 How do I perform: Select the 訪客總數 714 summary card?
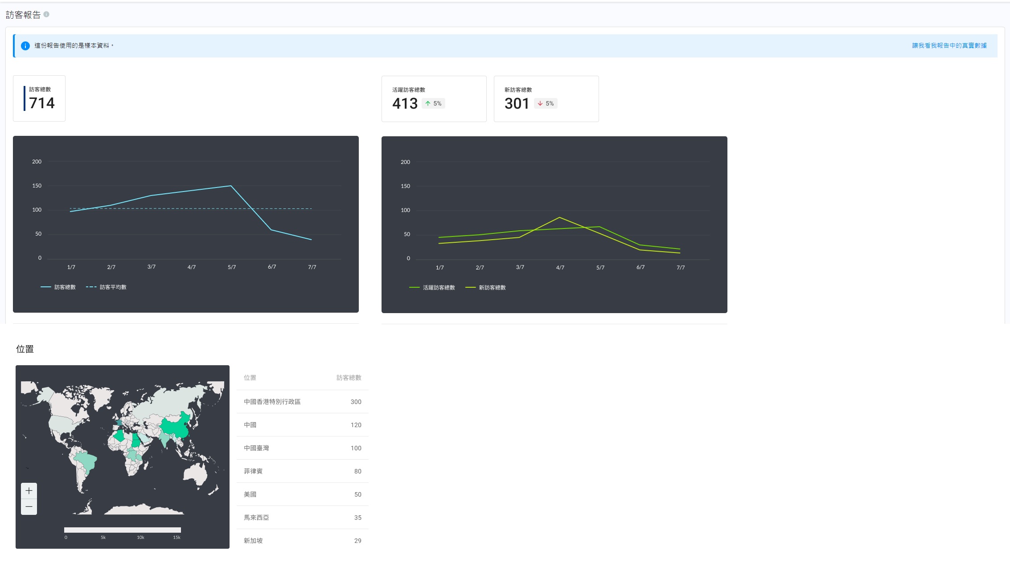tap(39, 98)
